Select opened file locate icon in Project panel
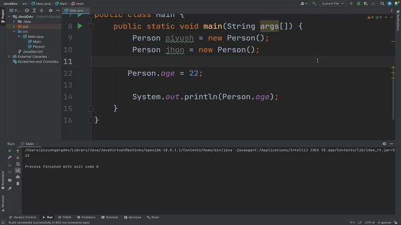 (x=27, y=11)
